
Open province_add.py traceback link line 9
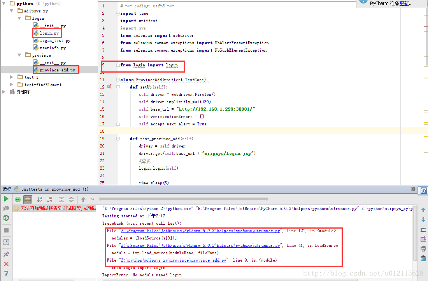click(x=174, y=260)
